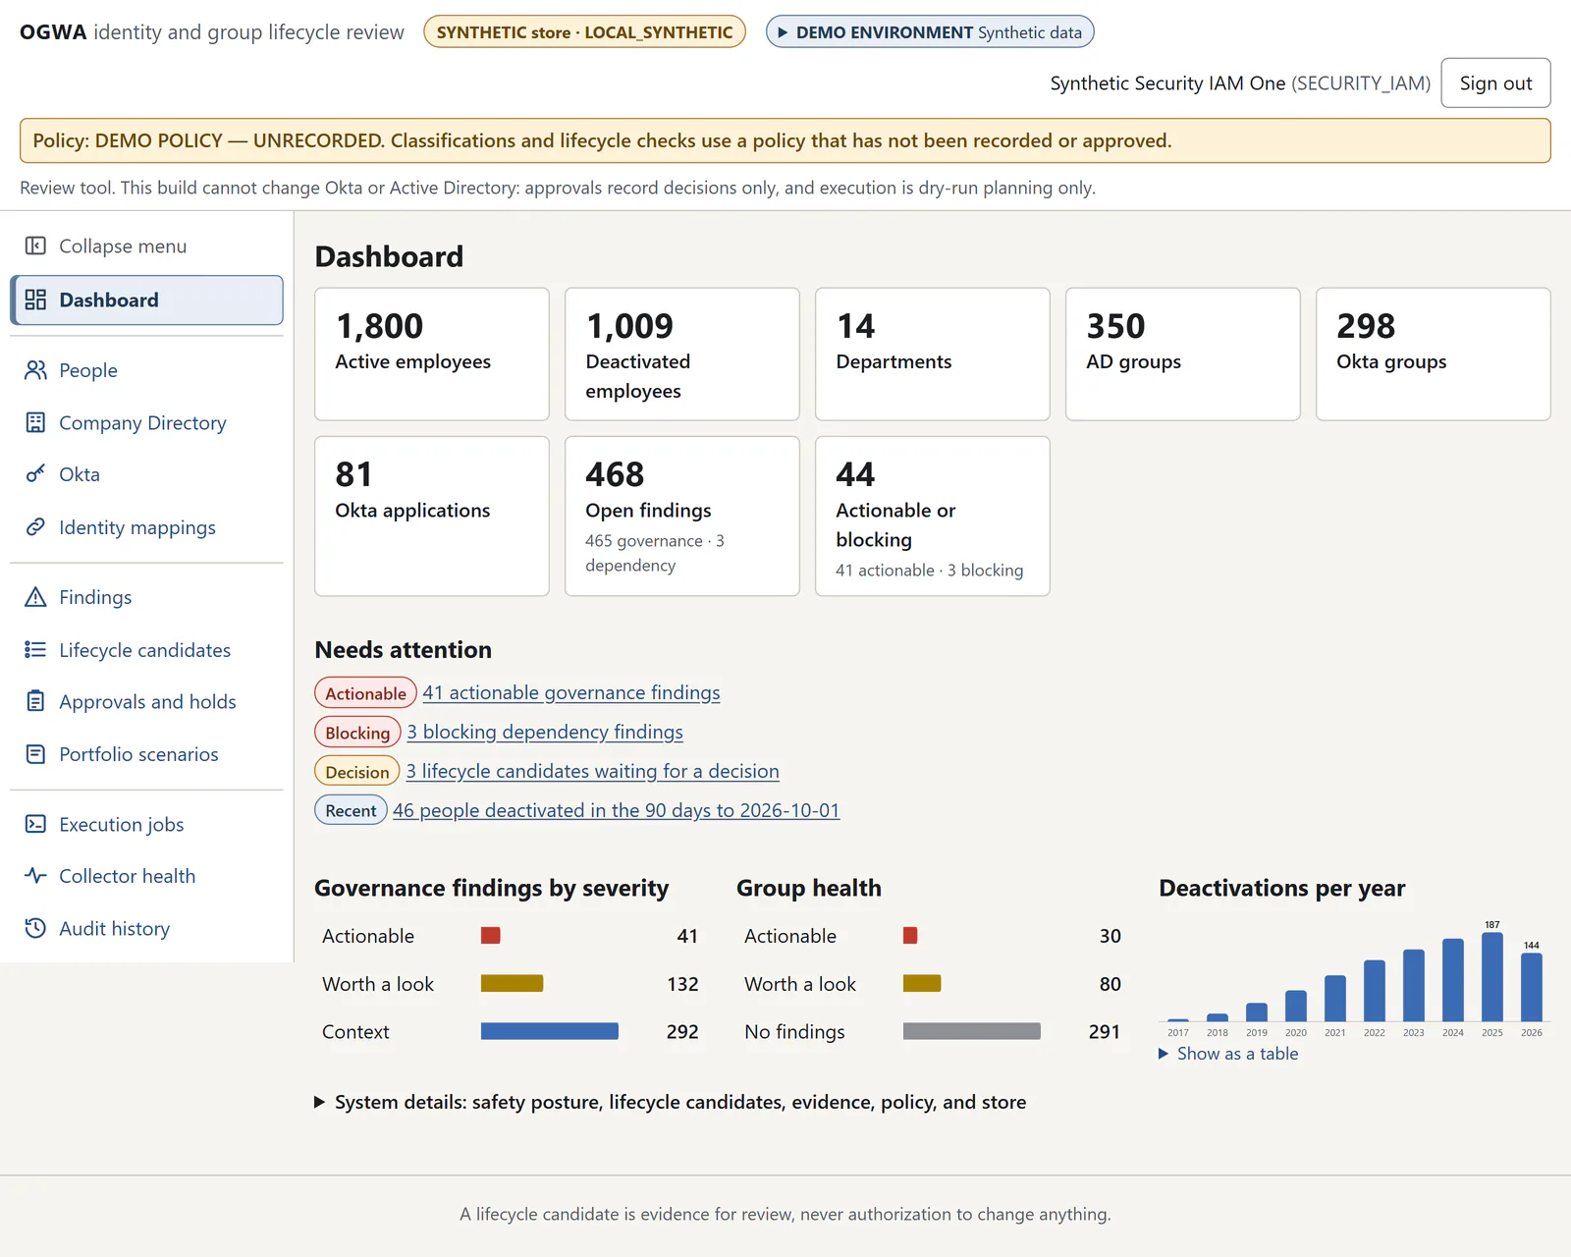
Task: Expand the System details section
Action: (x=671, y=1102)
